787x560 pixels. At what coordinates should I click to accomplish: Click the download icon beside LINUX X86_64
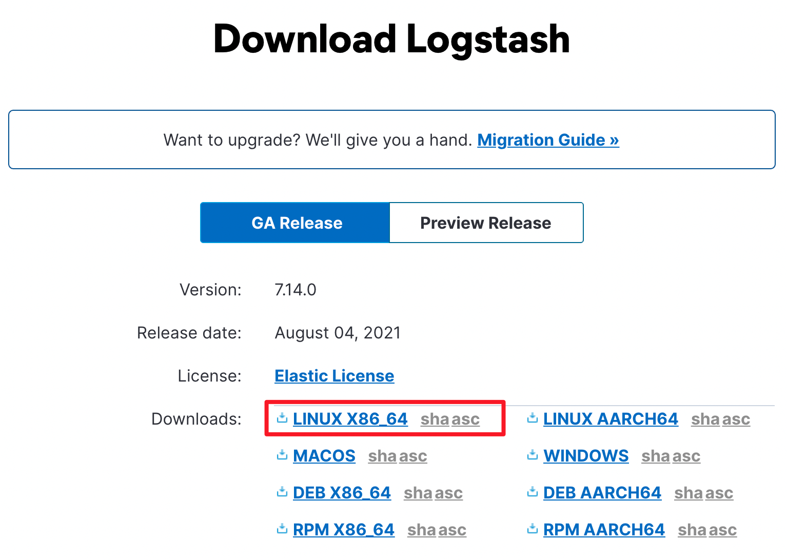click(x=282, y=418)
